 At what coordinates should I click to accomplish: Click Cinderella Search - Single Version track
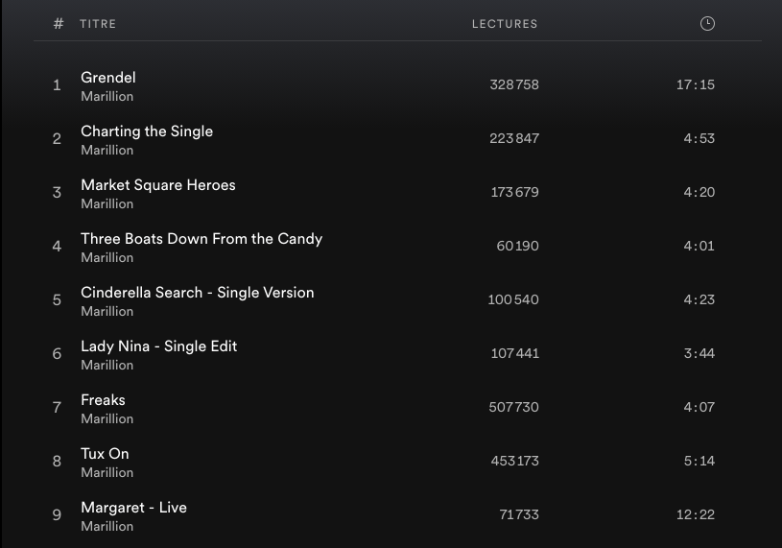pyautogui.click(x=198, y=293)
